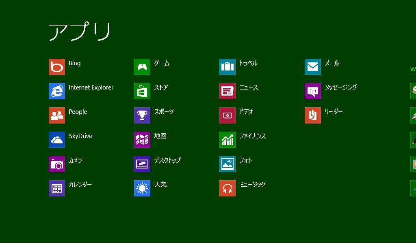Open the Photos landscape icon (フォト)
Viewport: 416px width, 243px height.
point(227,164)
